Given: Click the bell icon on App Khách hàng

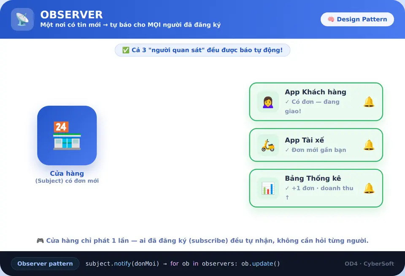Looking at the screenshot, I should [x=369, y=102].
